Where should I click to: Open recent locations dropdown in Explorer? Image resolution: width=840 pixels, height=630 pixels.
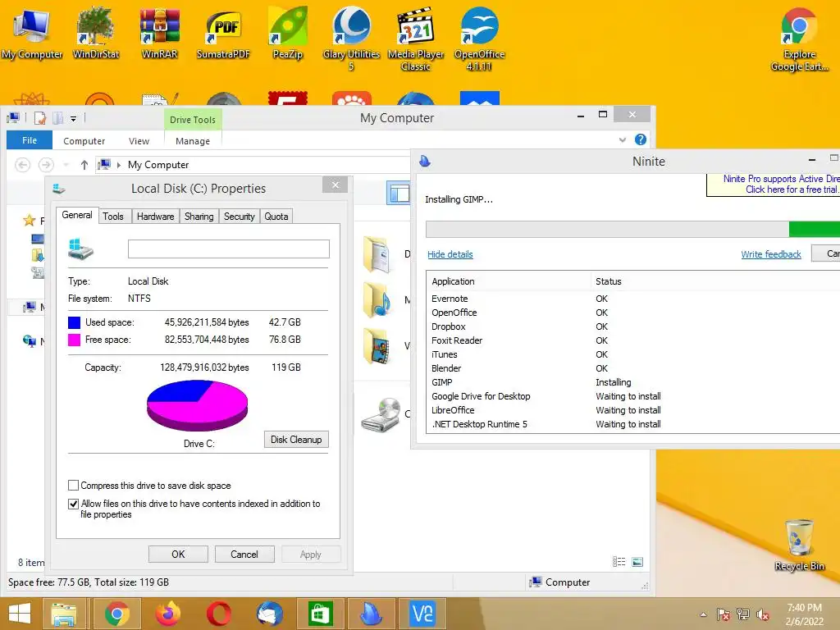tap(66, 165)
